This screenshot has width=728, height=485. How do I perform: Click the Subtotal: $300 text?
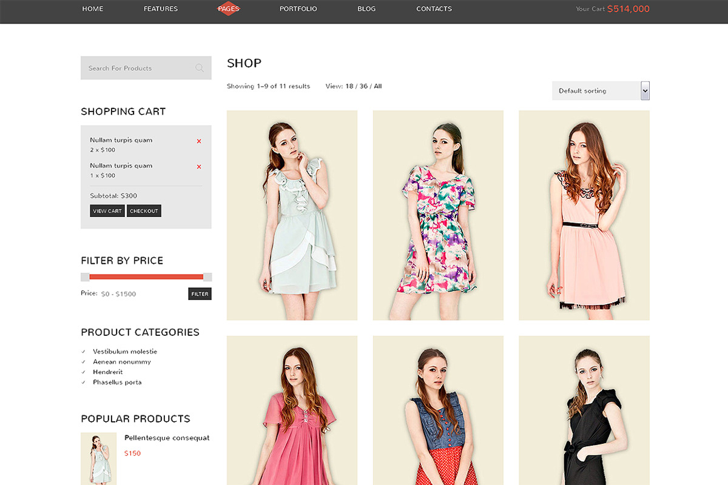point(113,196)
